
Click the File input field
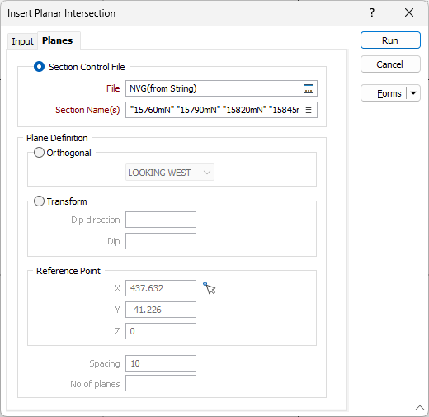(214, 88)
